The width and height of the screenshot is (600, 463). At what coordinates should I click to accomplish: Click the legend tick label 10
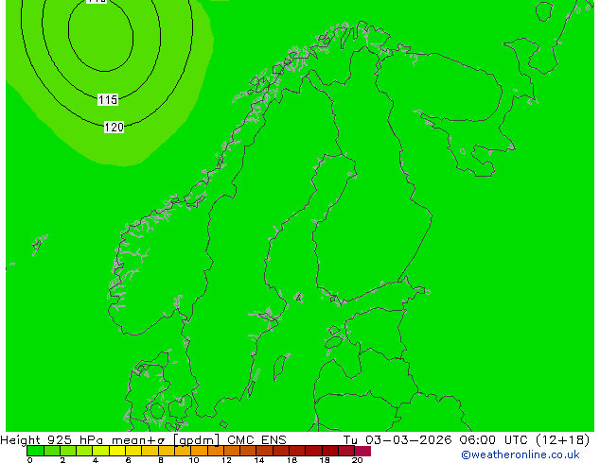[194, 460]
